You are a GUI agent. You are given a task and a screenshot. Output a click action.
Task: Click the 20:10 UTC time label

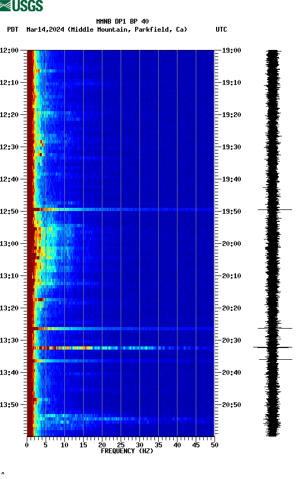coord(232,276)
